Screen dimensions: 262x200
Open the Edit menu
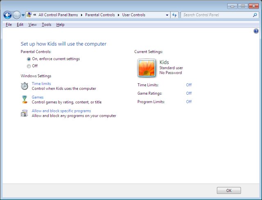(20, 24)
